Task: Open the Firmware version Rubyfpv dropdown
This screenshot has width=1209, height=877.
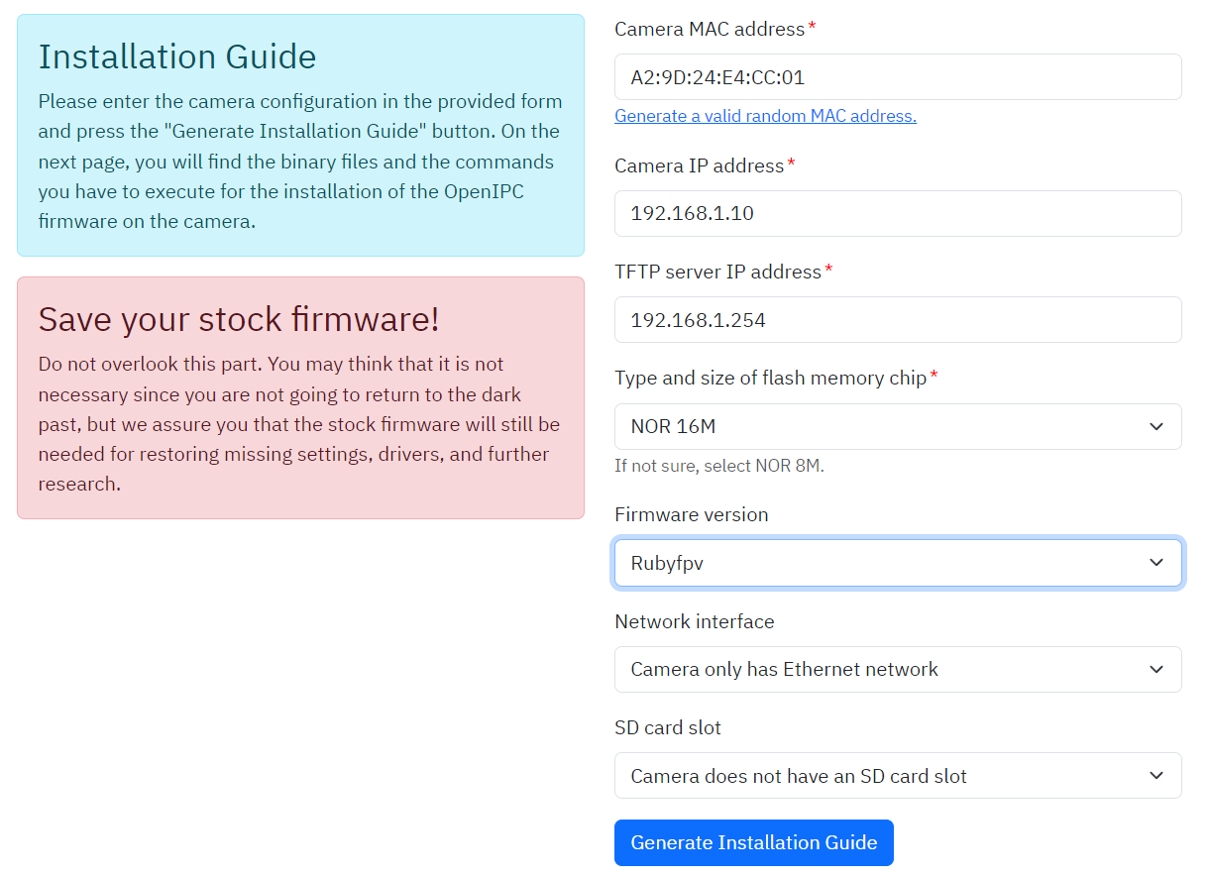Action: pyautogui.click(x=898, y=563)
